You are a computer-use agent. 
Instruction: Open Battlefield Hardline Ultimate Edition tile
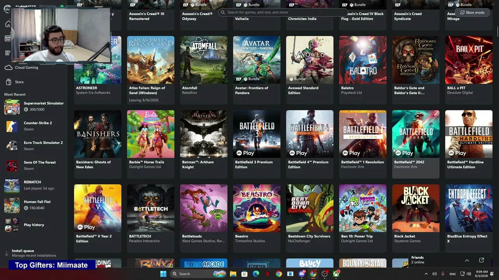(469, 144)
